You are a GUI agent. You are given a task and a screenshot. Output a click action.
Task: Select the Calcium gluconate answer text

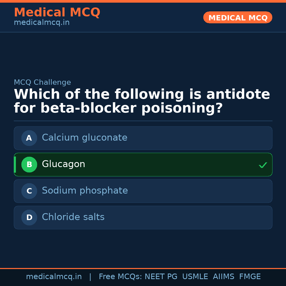click(84, 138)
